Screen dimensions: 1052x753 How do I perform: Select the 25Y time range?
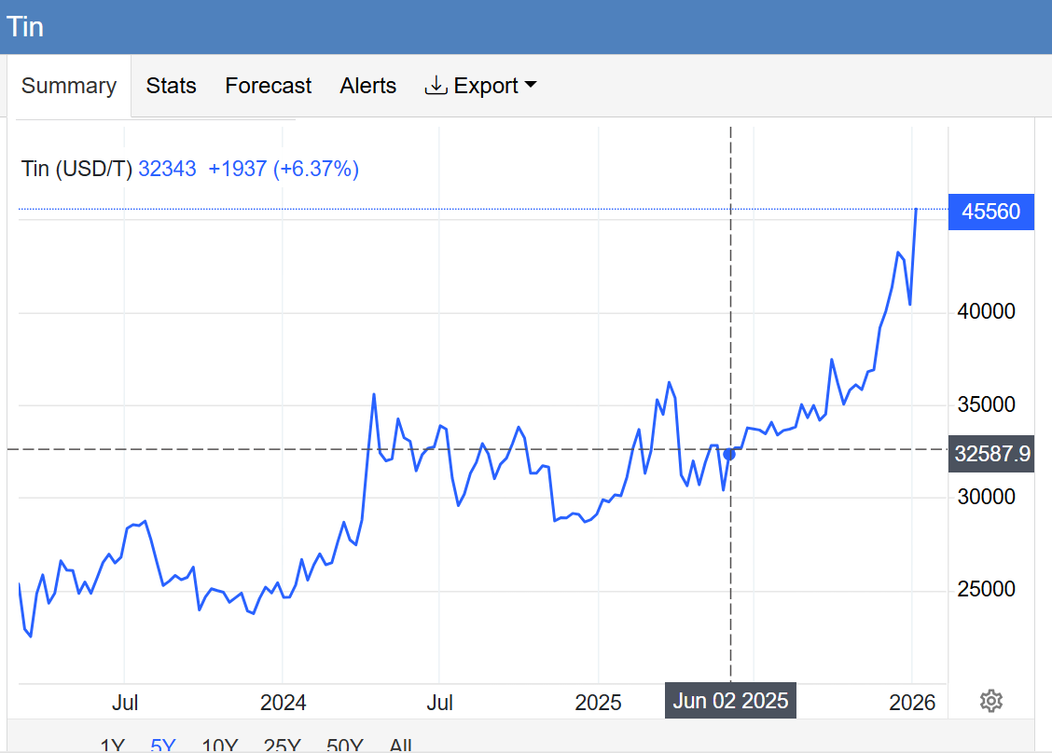[283, 745]
